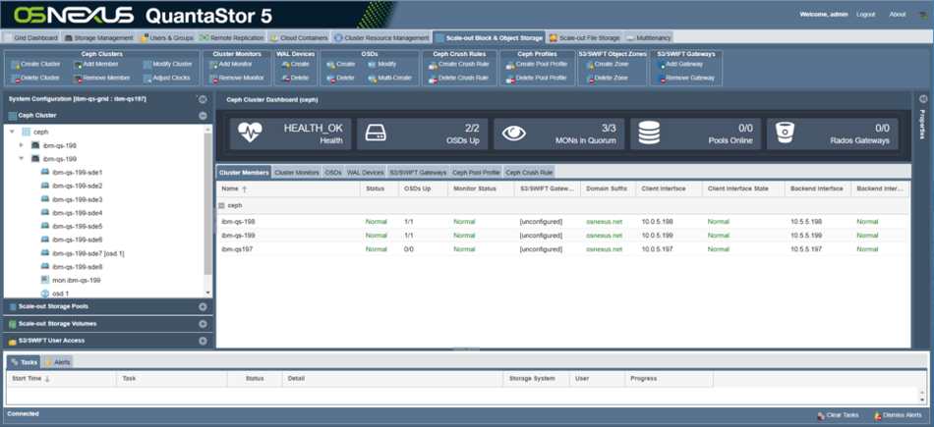Click the Remove Member icon

(78, 78)
